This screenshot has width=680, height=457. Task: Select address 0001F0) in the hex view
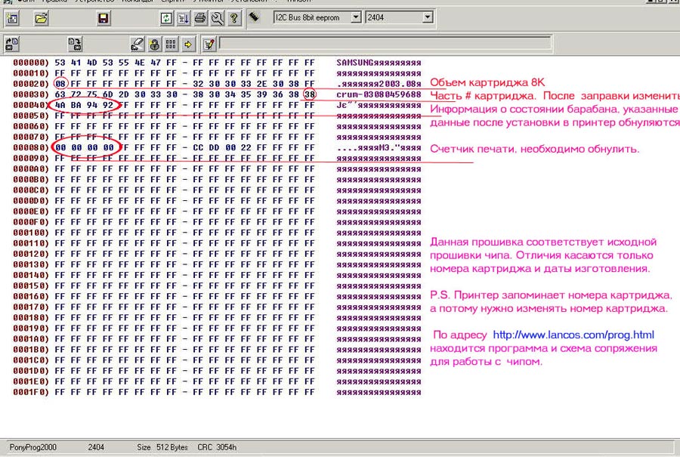pos(31,392)
